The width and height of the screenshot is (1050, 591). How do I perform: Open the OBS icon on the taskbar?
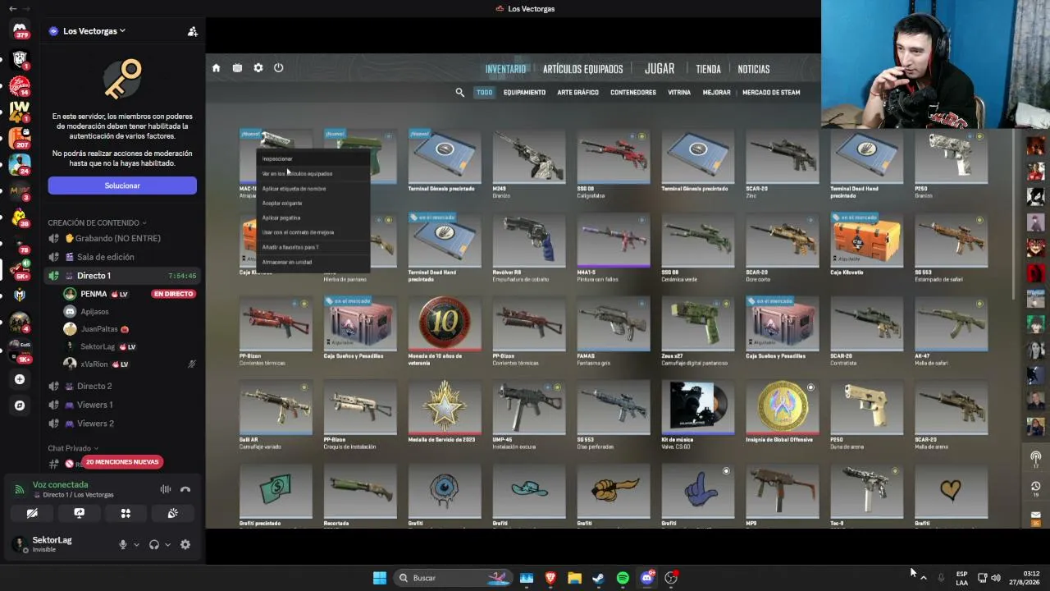point(671,578)
